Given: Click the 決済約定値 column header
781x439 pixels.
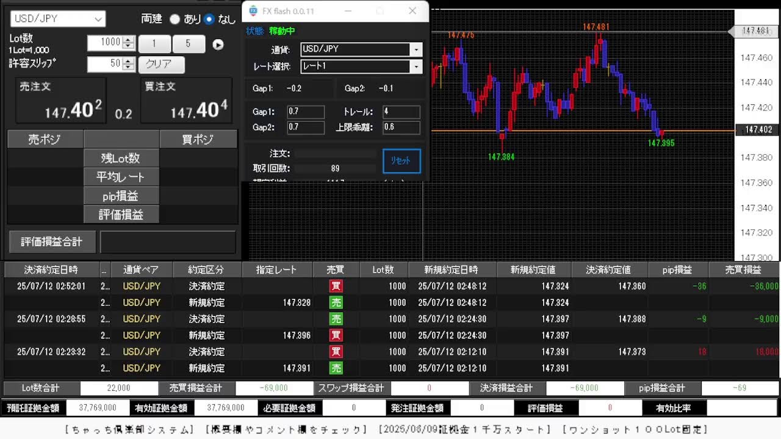Looking at the screenshot, I should pyautogui.click(x=609, y=269).
